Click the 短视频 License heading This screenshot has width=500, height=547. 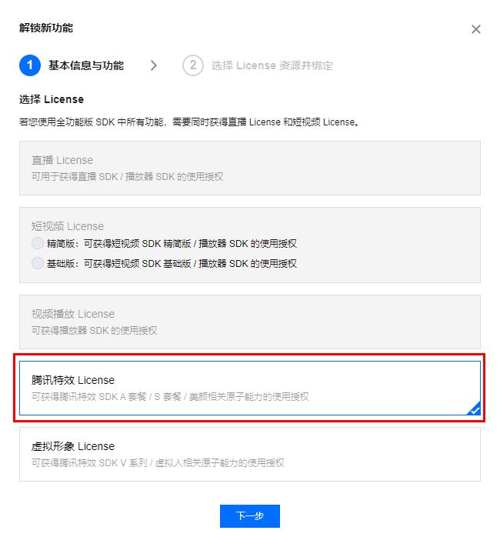coord(68,226)
